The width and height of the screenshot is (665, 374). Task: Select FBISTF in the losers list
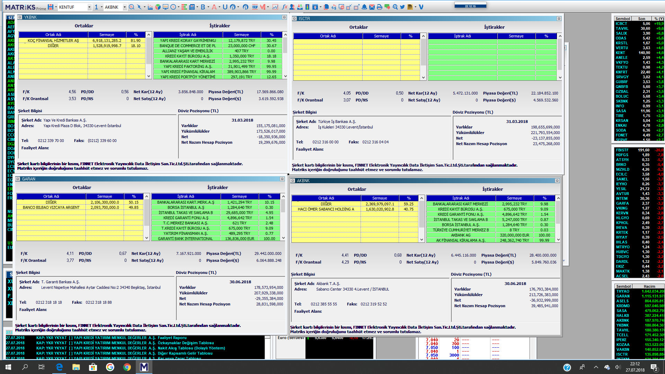point(639,150)
